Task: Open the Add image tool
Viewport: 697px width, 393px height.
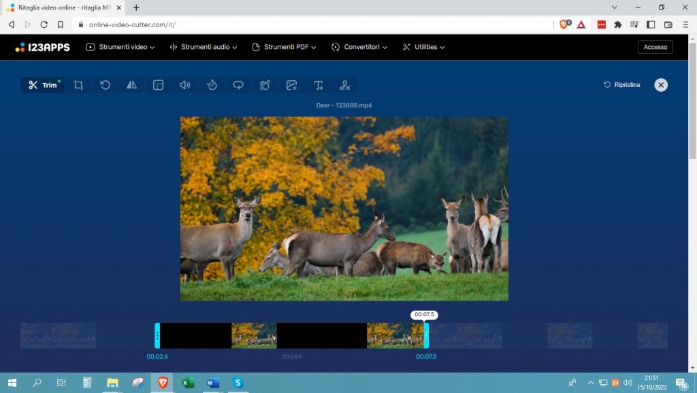Action: (x=291, y=85)
